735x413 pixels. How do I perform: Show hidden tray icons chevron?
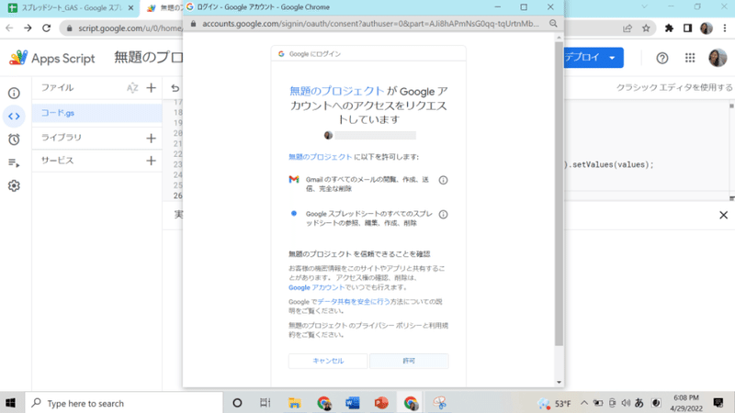(584, 403)
